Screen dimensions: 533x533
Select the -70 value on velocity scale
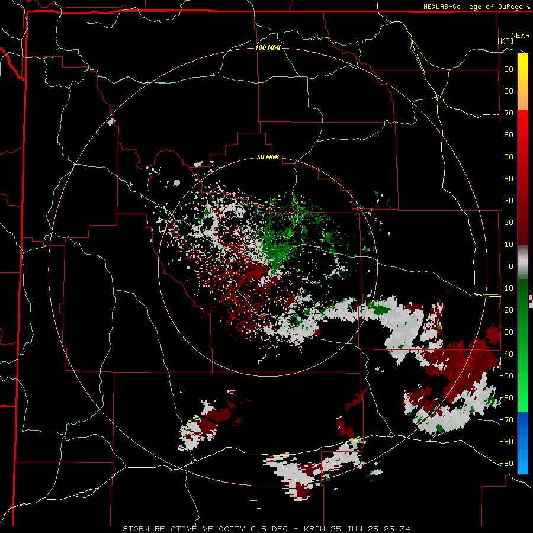click(506, 420)
